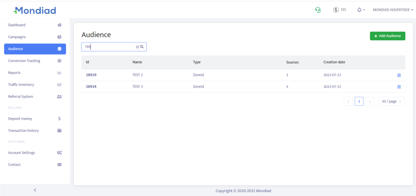Viewport: 416px width, 196px height.
Task: Click the dollar balance coin icon
Action: click(x=336, y=10)
